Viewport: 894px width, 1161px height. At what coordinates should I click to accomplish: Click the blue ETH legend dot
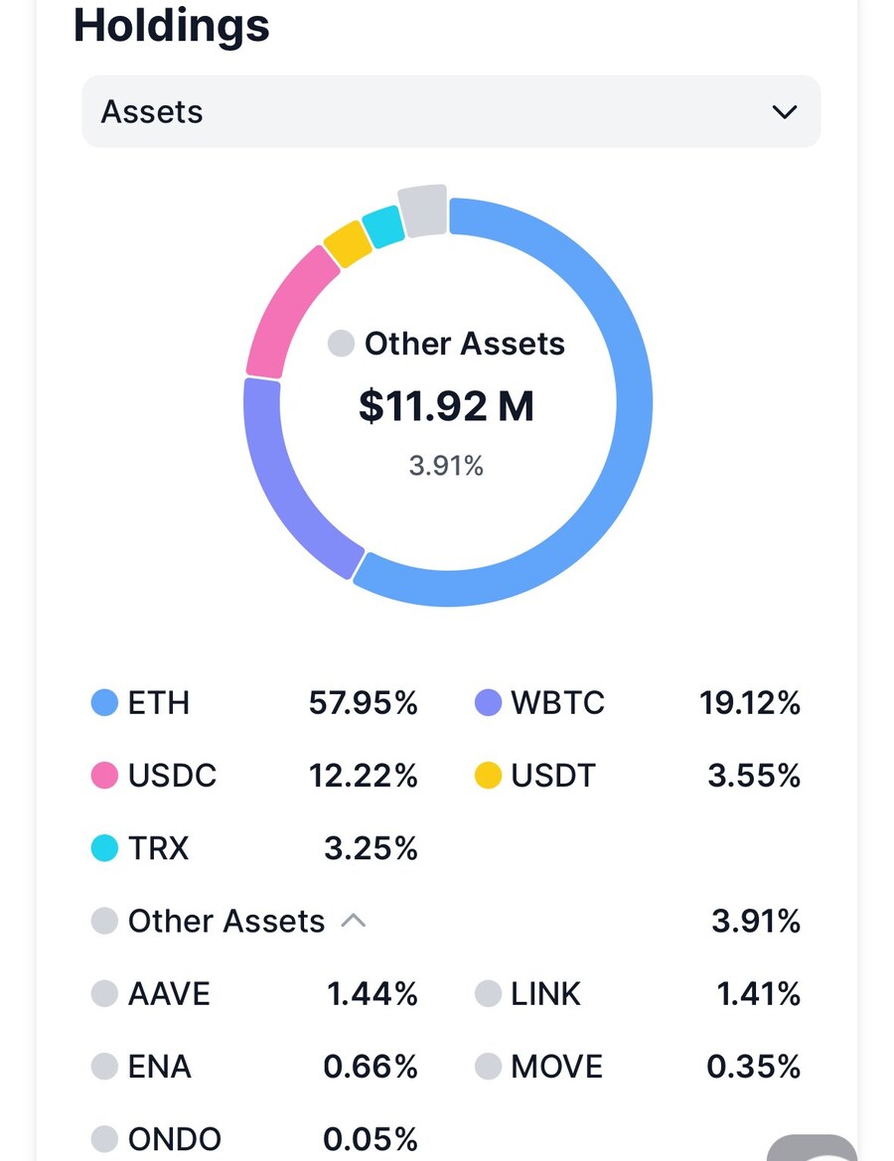point(104,703)
